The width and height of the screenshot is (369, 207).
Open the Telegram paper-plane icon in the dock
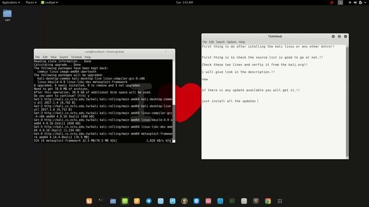click(x=149, y=201)
